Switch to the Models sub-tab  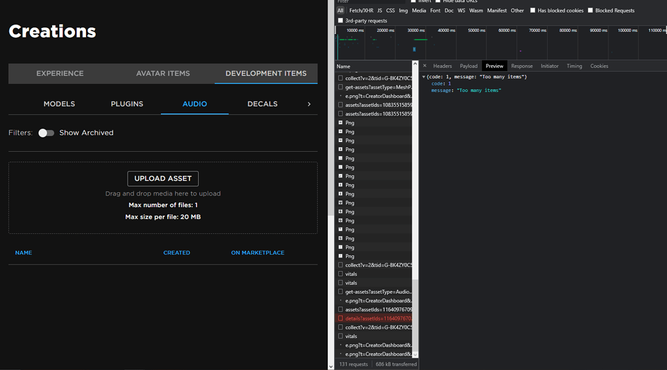59,104
